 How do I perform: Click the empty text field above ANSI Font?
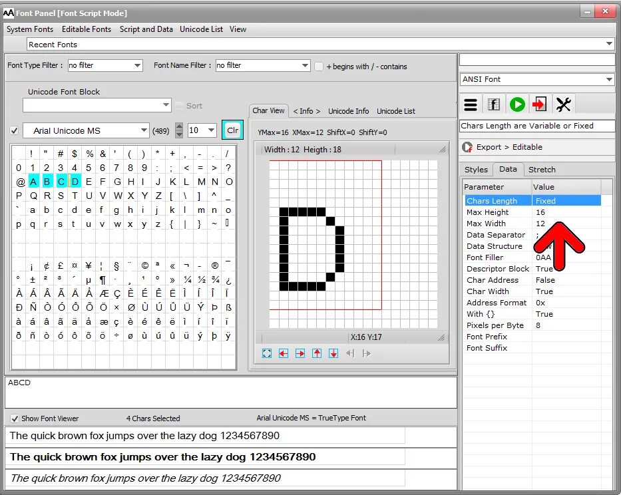point(537,60)
